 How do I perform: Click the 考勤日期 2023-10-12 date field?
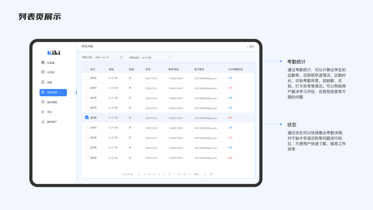click(109, 57)
